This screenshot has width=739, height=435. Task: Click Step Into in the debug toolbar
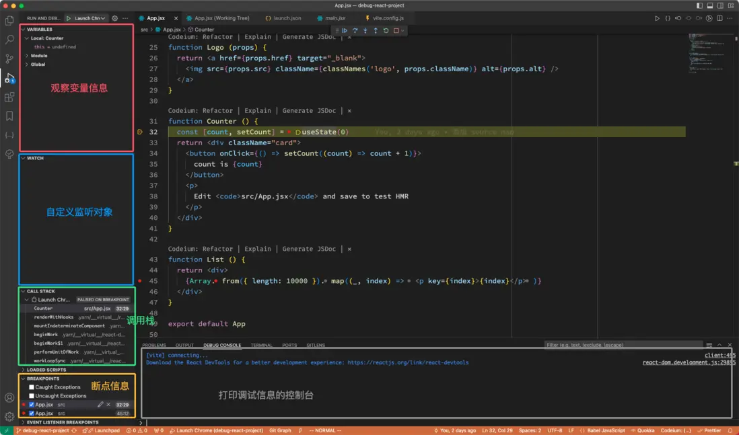(365, 31)
